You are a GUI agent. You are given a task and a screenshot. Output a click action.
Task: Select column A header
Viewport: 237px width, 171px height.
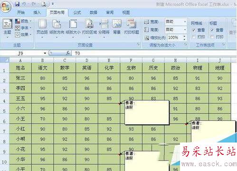[x=20, y=60]
